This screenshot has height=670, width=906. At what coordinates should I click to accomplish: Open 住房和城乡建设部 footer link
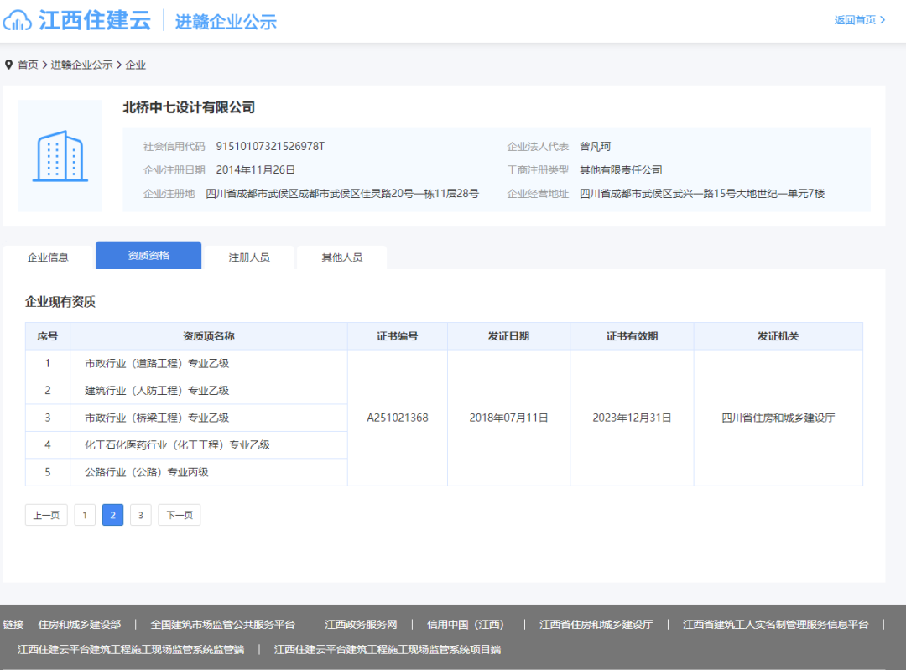[80, 625]
